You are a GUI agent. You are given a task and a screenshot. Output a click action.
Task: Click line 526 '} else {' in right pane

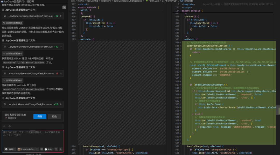coord(198,114)
